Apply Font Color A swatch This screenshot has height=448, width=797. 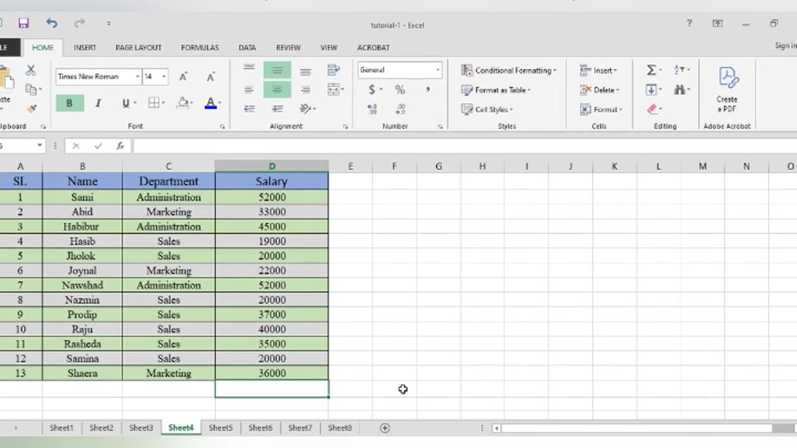(210, 103)
